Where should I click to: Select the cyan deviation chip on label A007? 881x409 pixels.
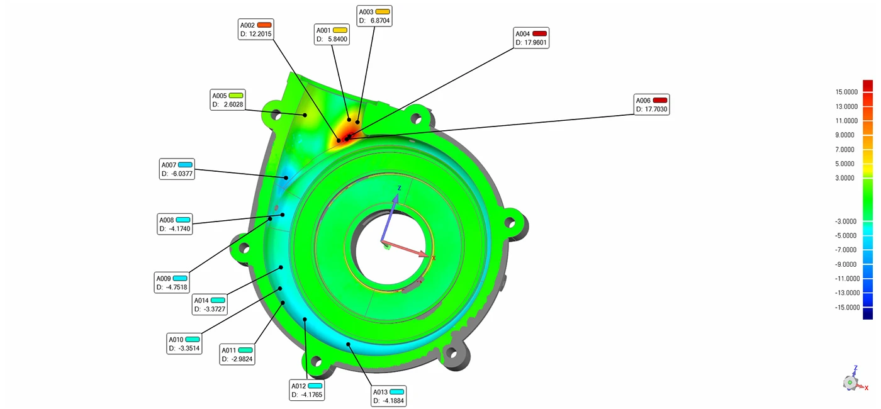184,164
